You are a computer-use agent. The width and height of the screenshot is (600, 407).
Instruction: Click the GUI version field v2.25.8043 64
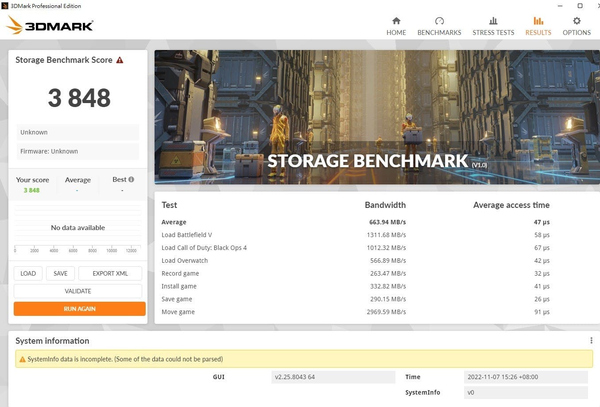(333, 377)
